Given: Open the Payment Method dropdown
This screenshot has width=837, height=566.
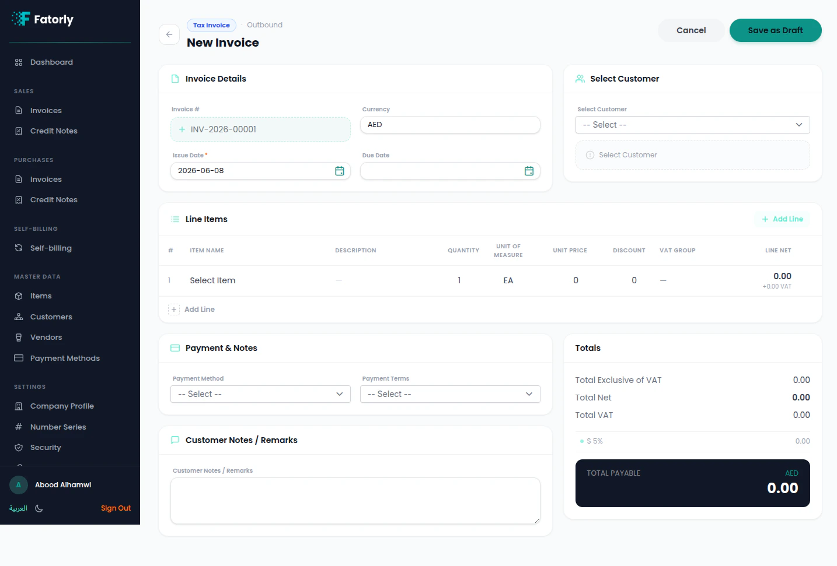Looking at the screenshot, I should point(260,394).
